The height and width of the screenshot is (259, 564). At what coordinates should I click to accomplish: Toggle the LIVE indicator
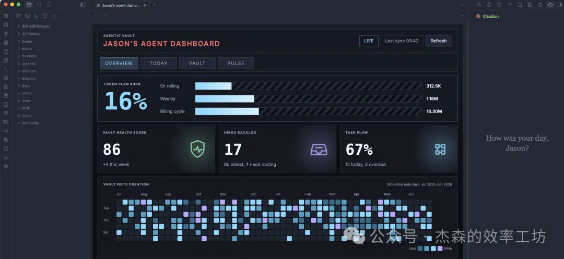[369, 41]
